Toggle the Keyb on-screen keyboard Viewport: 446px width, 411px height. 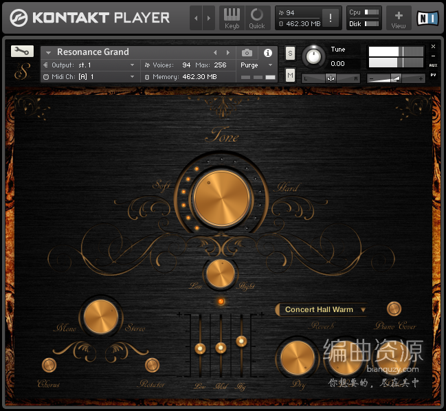pos(232,18)
